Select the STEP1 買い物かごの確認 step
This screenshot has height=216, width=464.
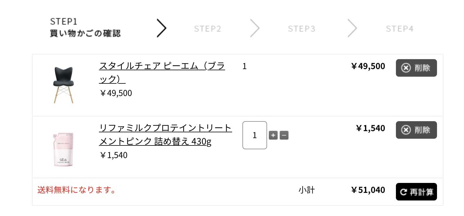click(x=85, y=28)
